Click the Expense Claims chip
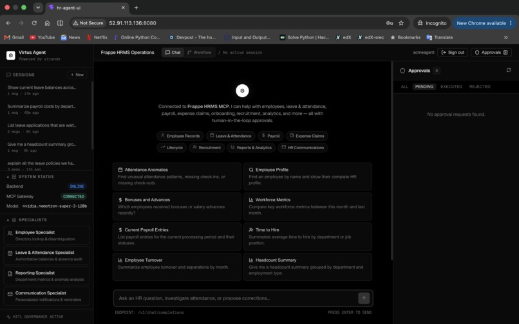This screenshot has width=519, height=324. tap(307, 136)
